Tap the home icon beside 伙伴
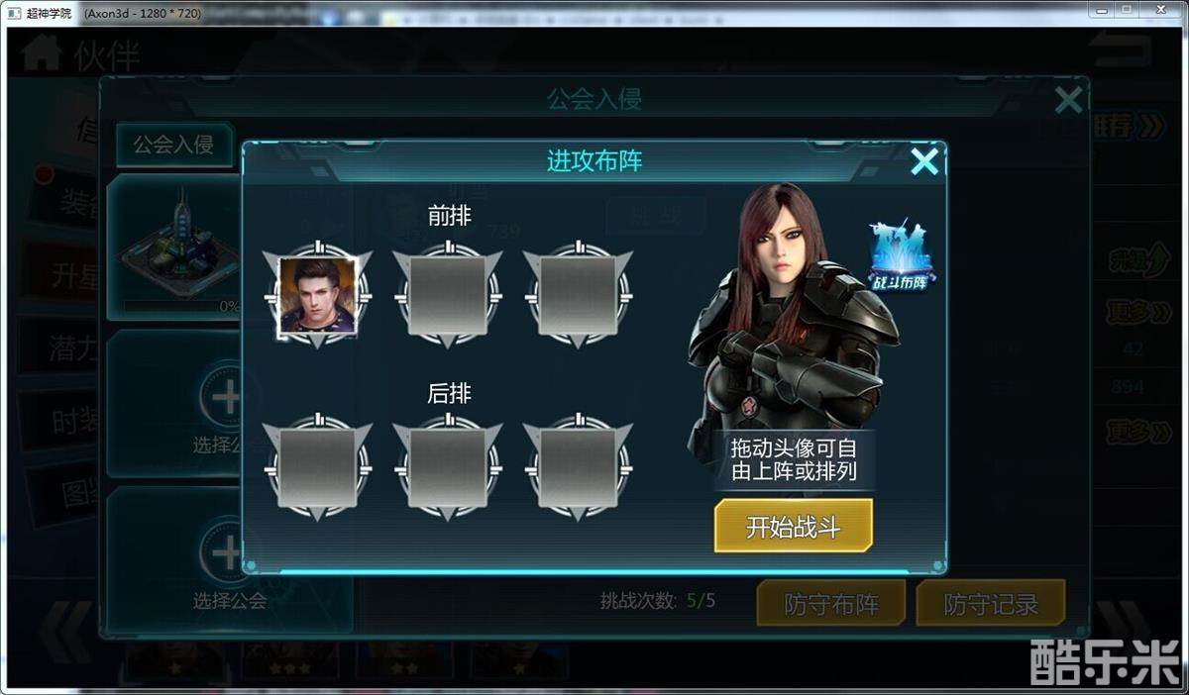Image resolution: width=1189 pixels, height=695 pixels. click(x=41, y=52)
